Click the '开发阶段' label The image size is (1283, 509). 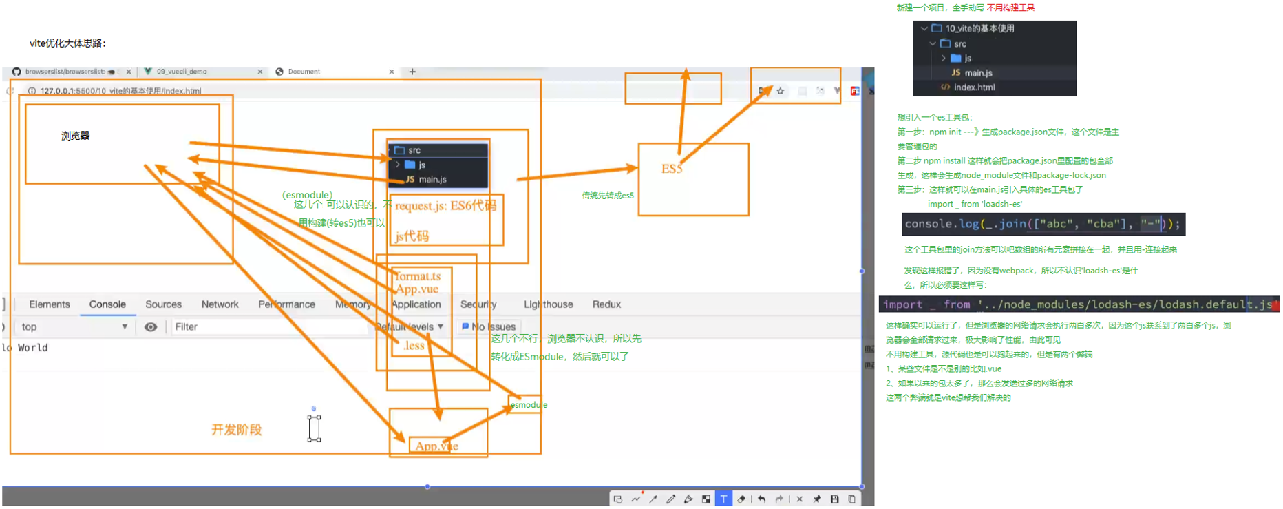click(236, 430)
